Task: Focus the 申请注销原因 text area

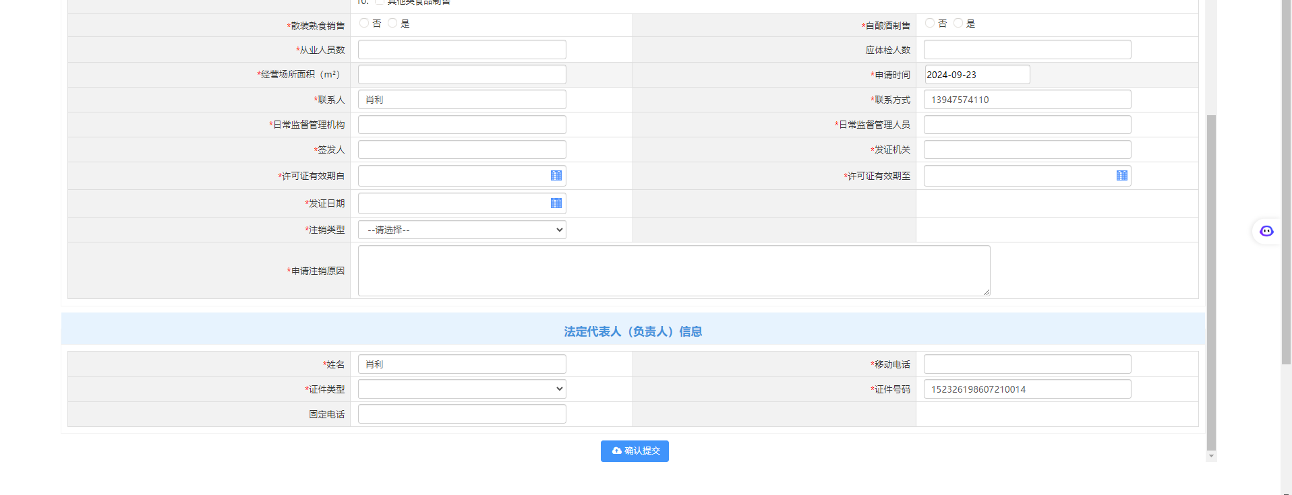Action: coord(674,271)
